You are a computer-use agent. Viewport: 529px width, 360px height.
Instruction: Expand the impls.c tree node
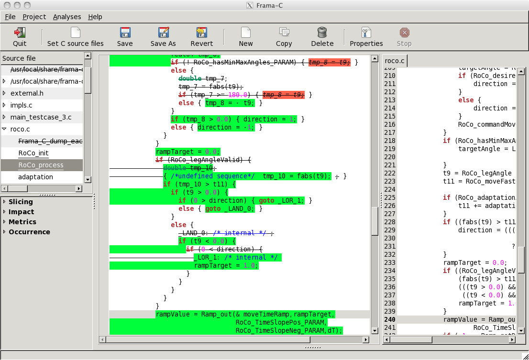pyautogui.click(x=4, y=105)
